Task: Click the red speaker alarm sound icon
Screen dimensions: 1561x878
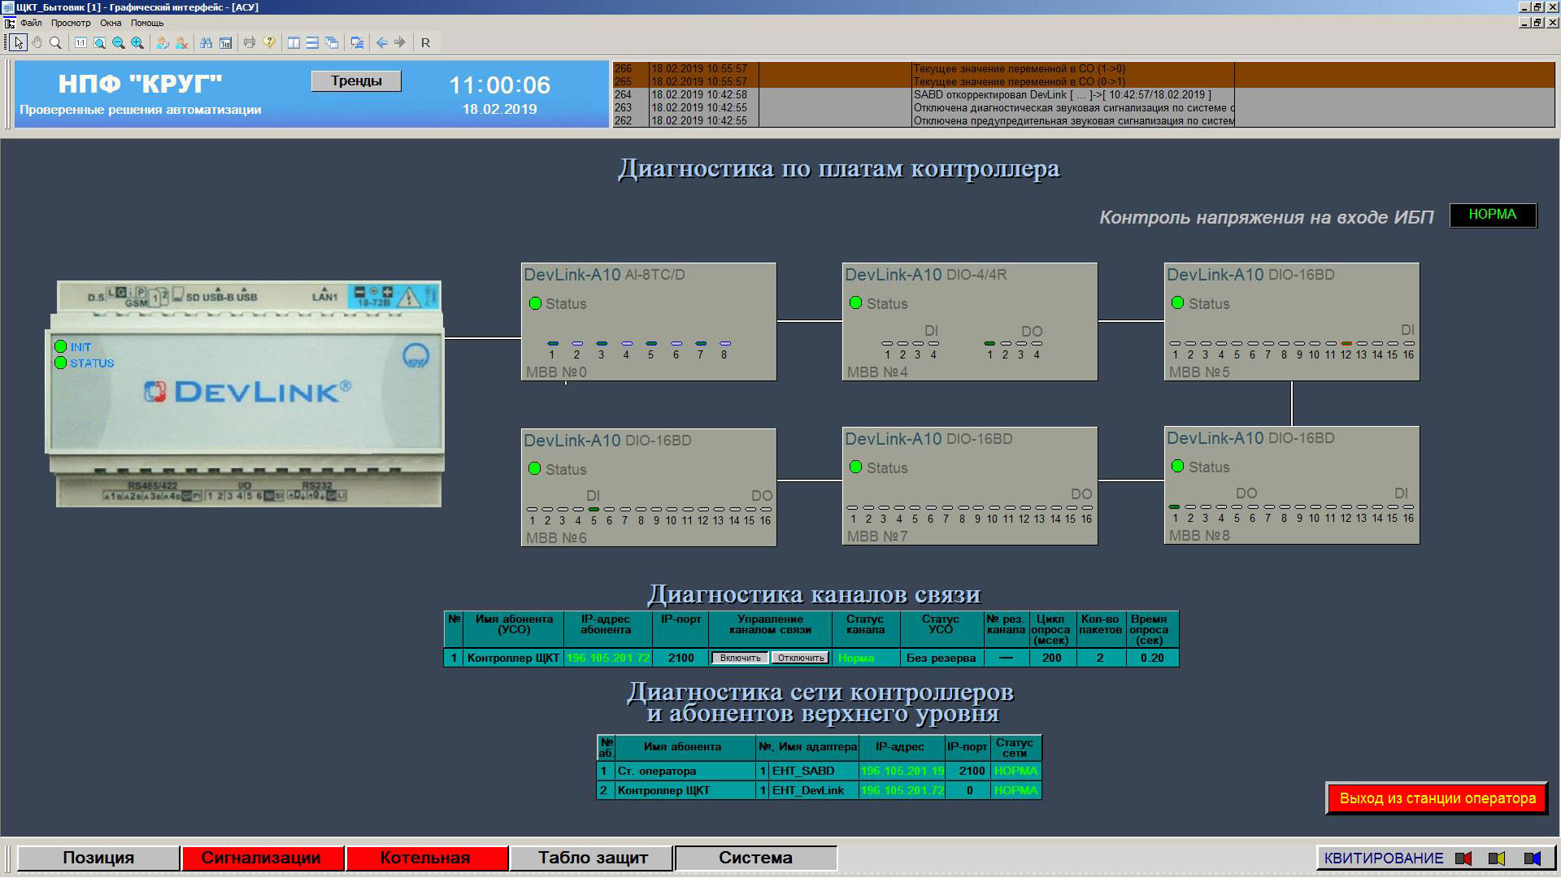Action: pyautogui.click(x=1463, y=858)
